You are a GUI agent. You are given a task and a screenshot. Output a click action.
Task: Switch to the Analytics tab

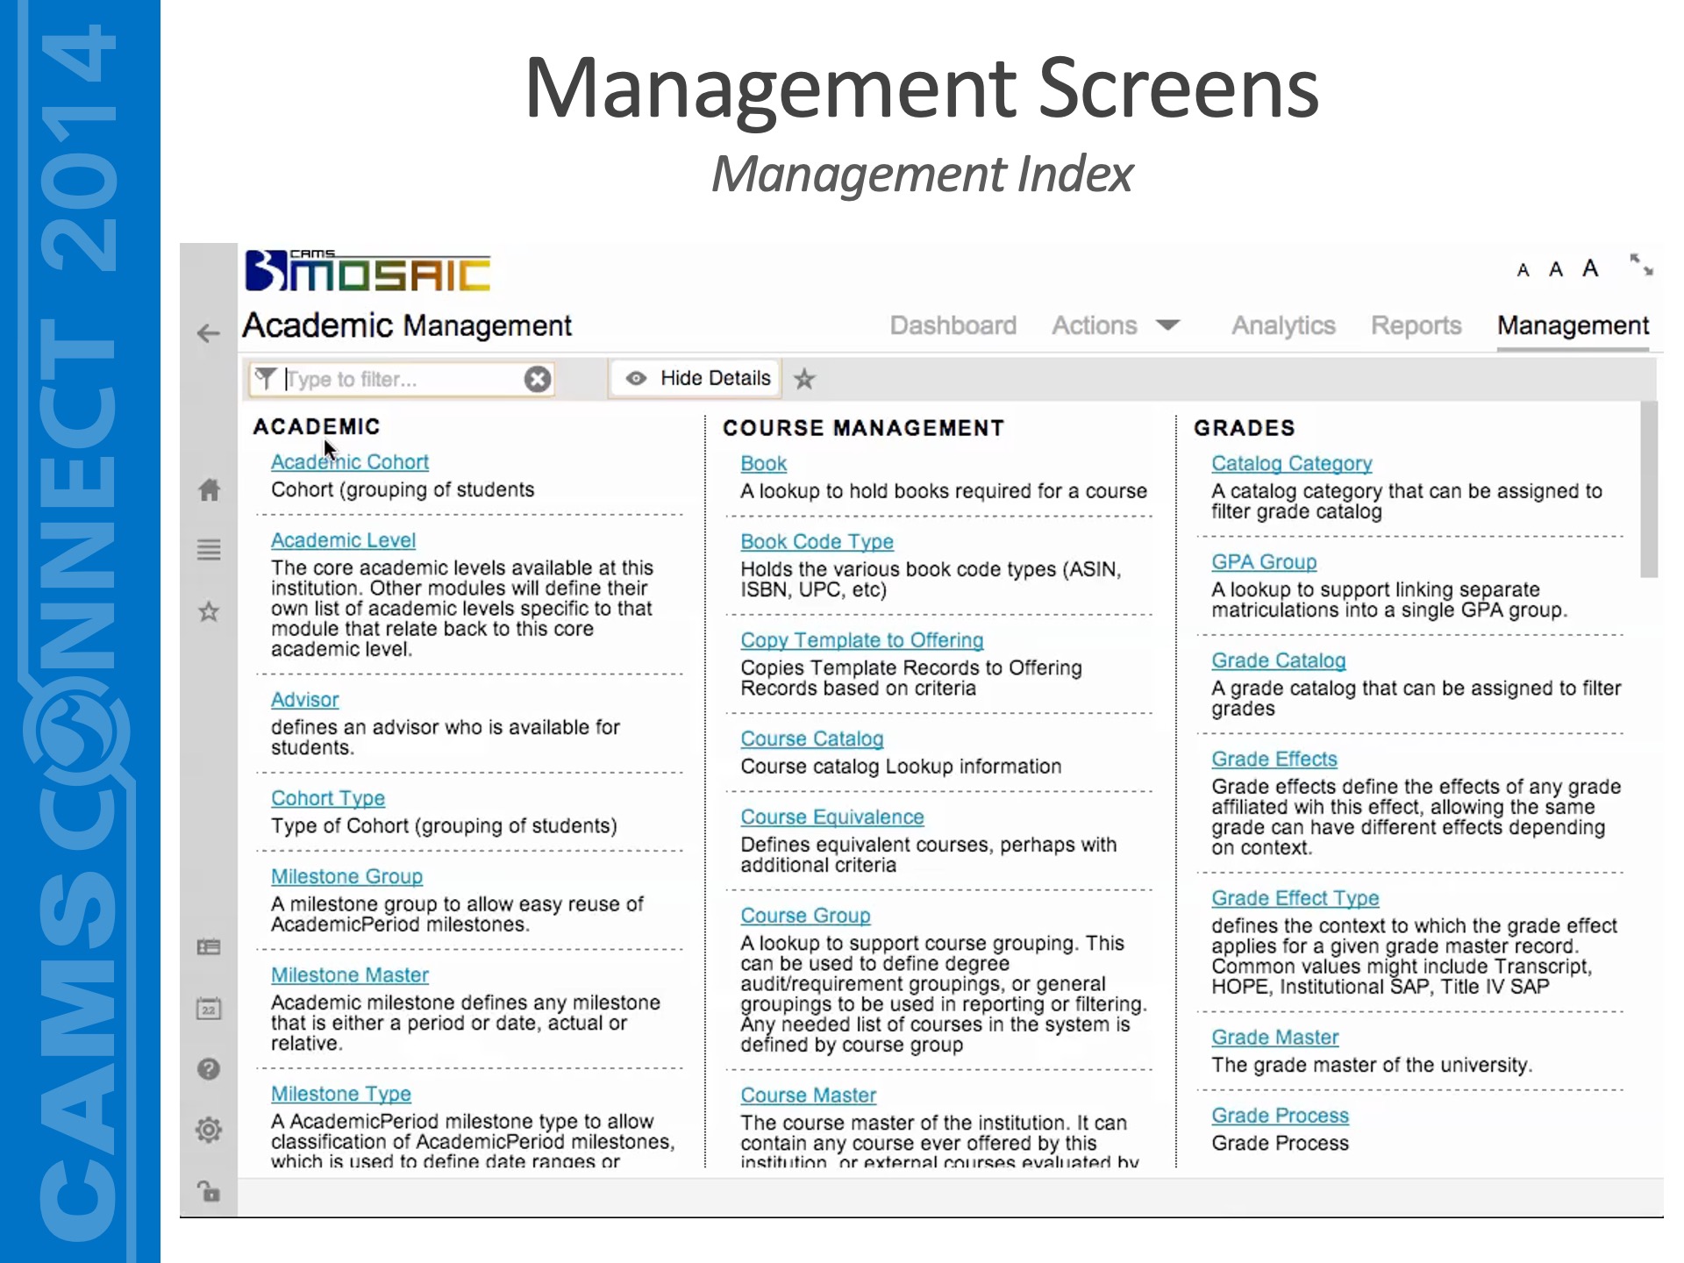[1283, 325]
